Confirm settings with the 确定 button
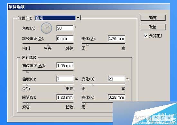 point(153,18)
